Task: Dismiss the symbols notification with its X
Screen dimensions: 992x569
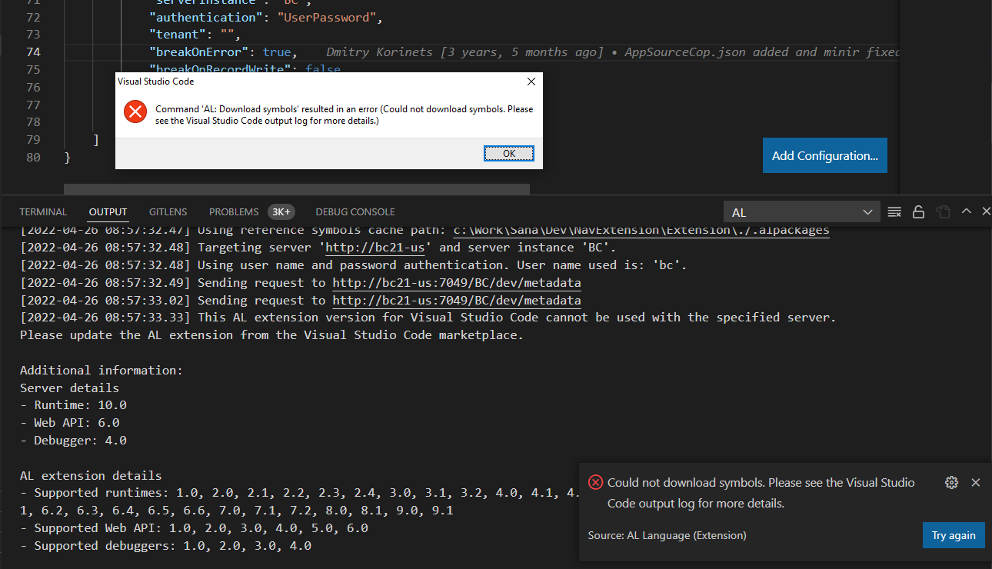Action: (x=976, y=482)
